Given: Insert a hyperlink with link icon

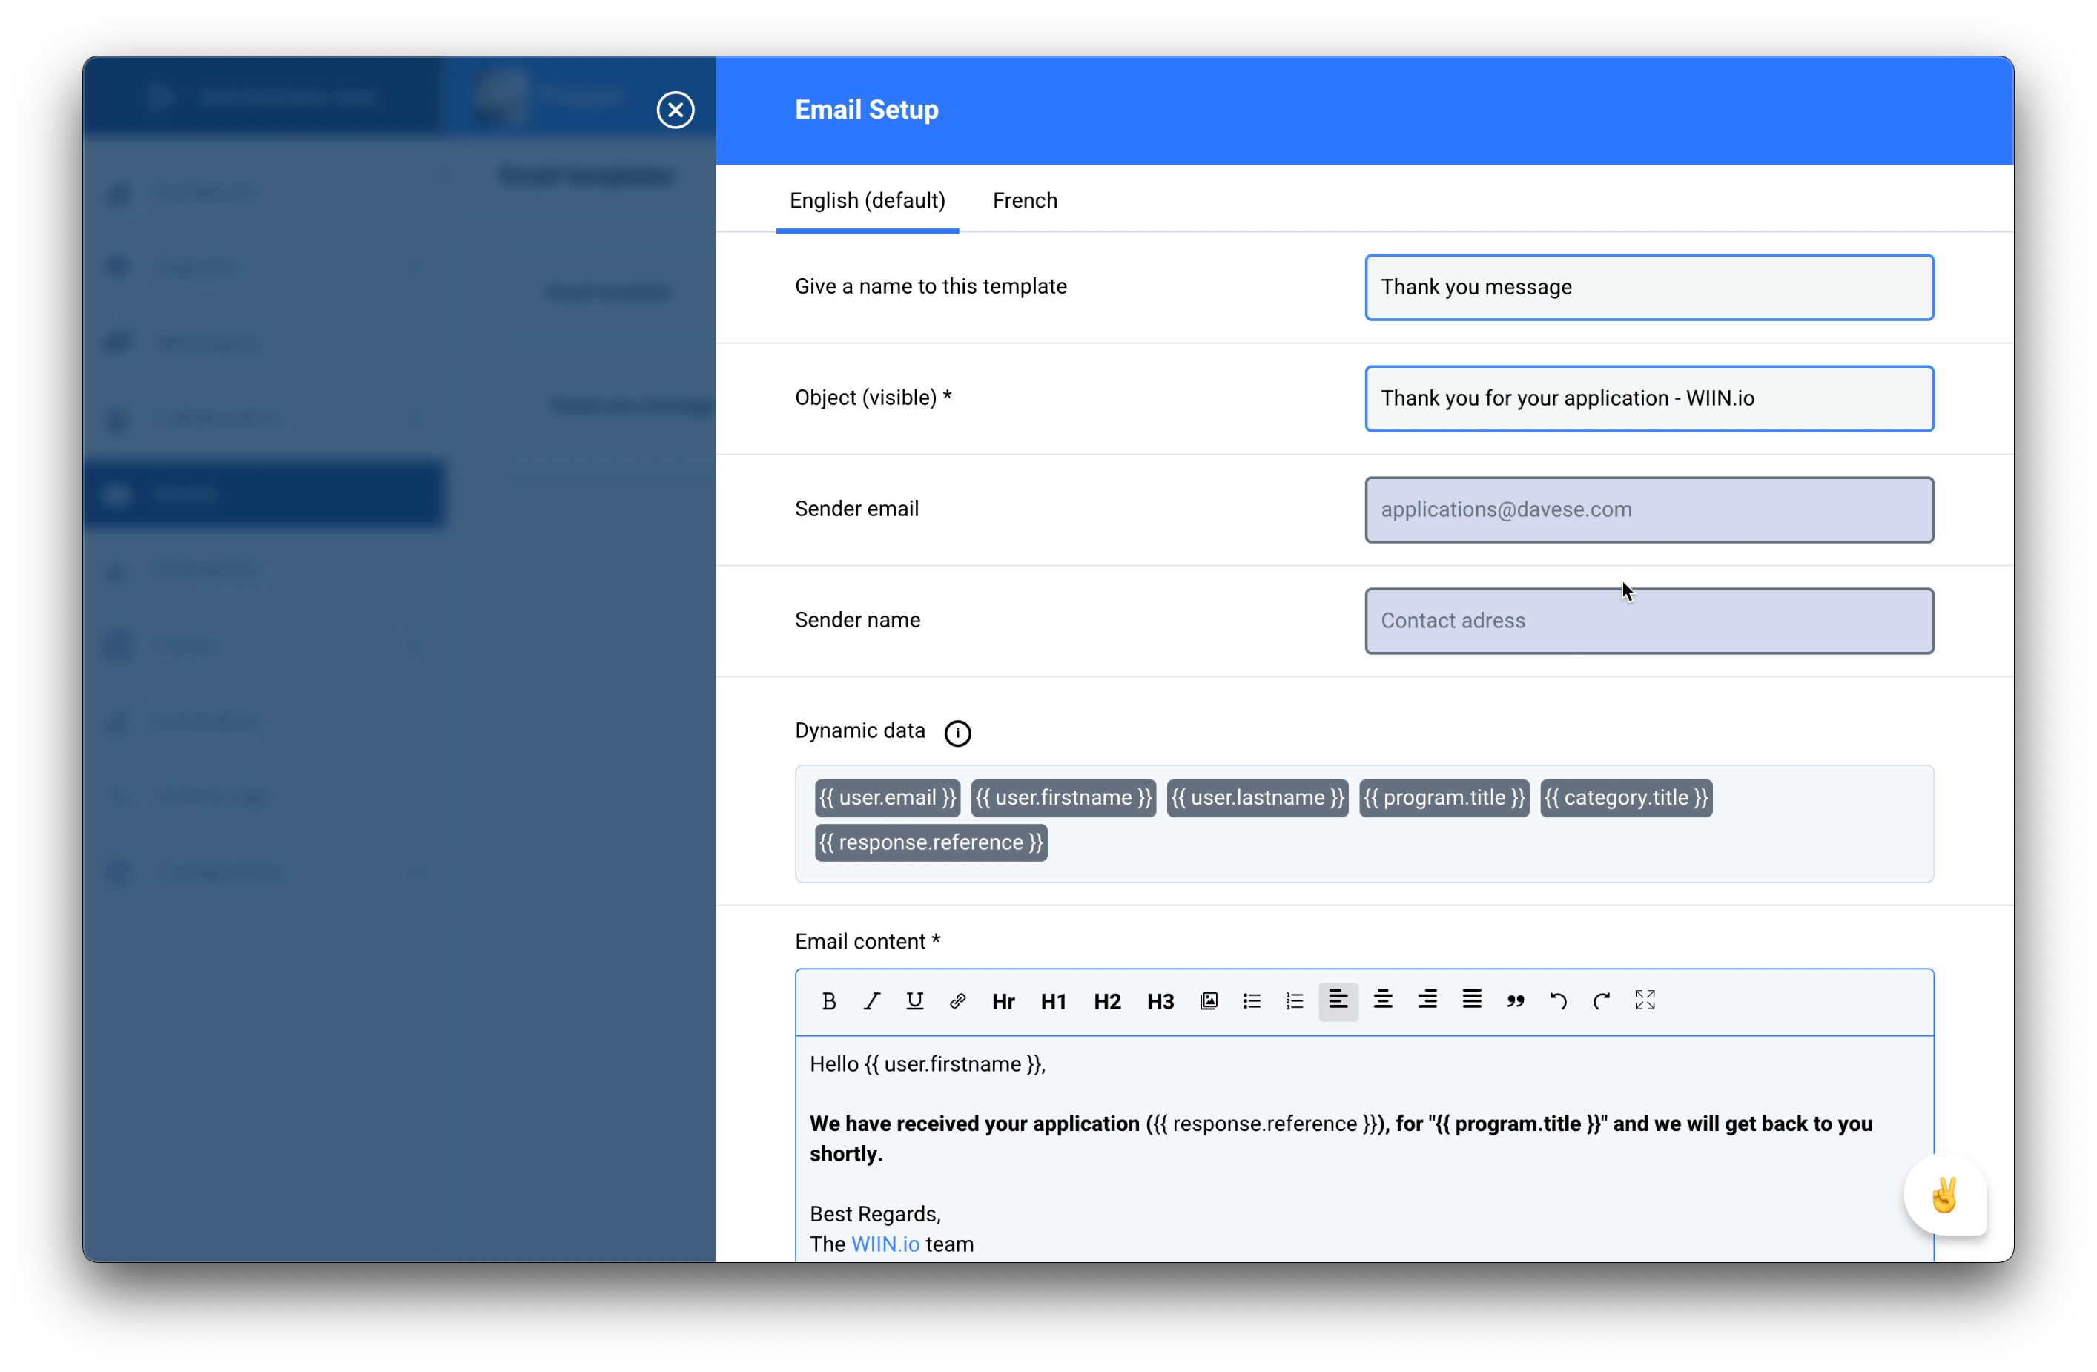Looking at the screenshot, I should tap(957, 1001).
